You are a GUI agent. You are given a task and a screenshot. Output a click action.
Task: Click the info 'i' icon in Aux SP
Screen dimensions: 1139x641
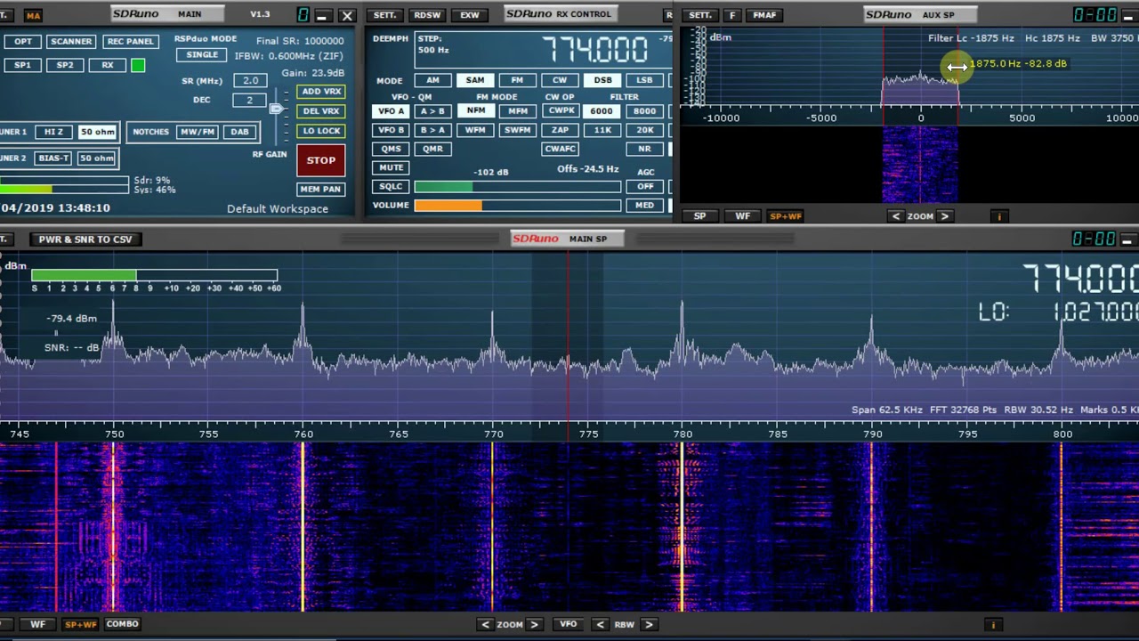[x=999, y=216]
